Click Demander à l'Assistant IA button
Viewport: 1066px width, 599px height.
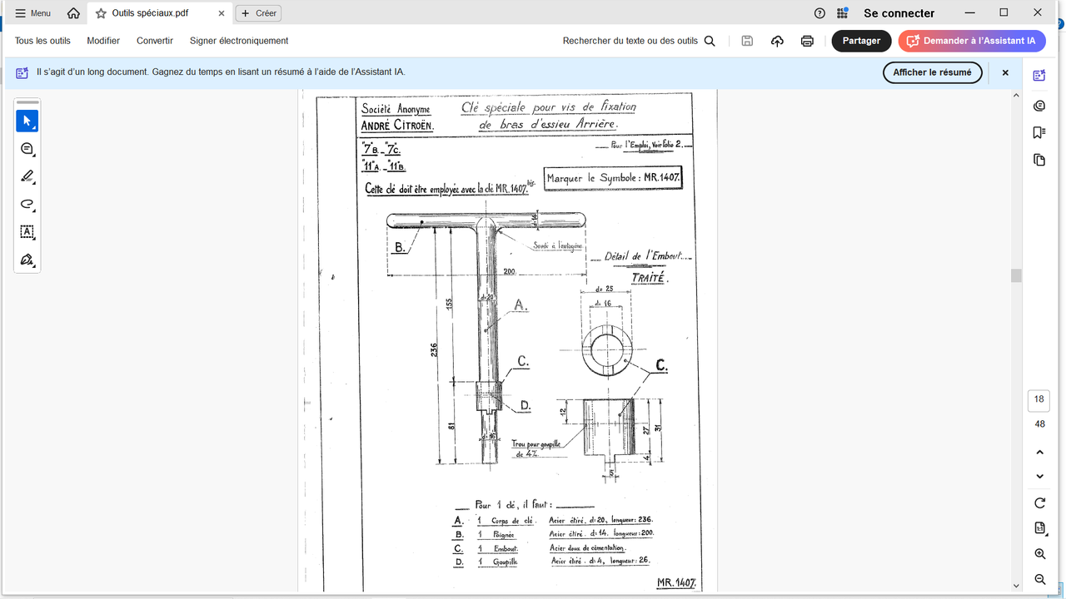pyautogui.click(x=972, y=41)
